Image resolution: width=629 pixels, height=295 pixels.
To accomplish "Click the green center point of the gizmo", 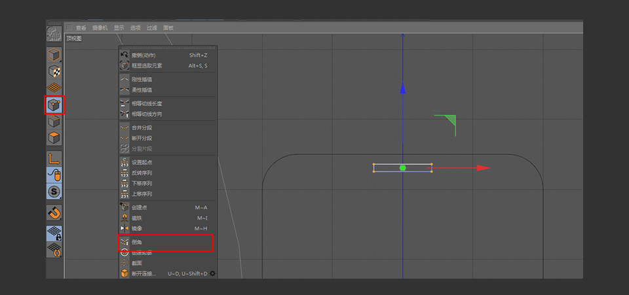I will (403, 168).
